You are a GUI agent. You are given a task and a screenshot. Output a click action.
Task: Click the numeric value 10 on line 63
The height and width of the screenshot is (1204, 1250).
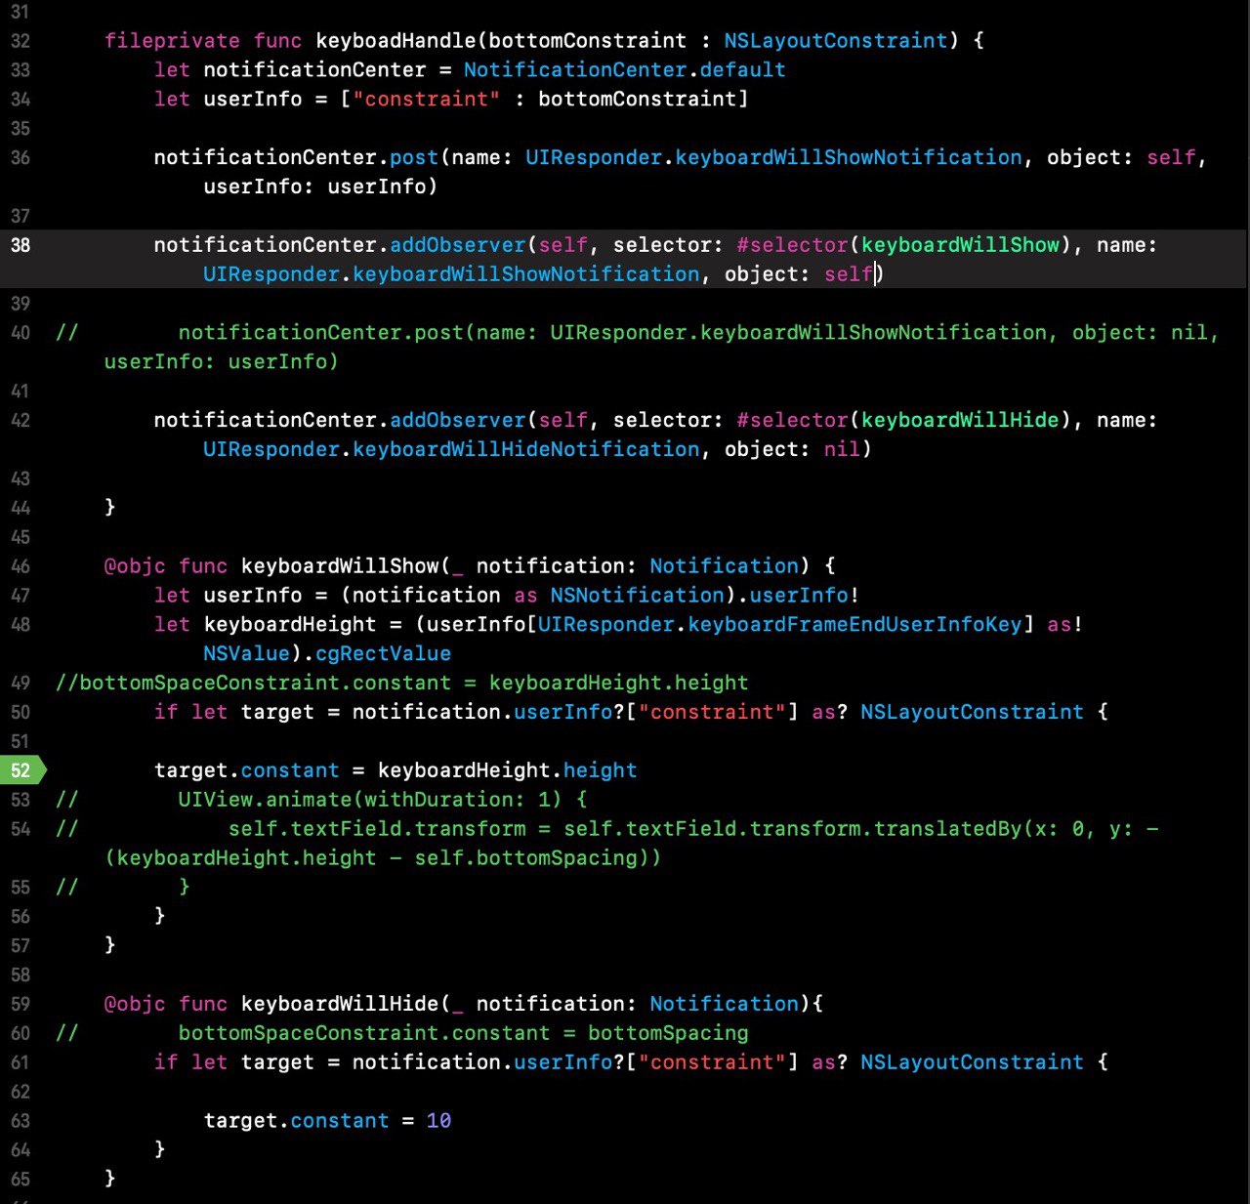(438, 1121)
